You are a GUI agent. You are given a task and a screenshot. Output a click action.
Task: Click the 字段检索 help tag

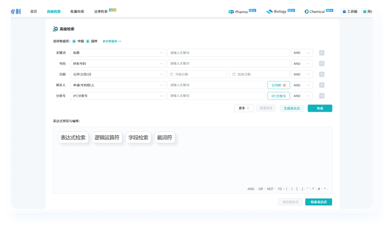(x=138, y=137)
